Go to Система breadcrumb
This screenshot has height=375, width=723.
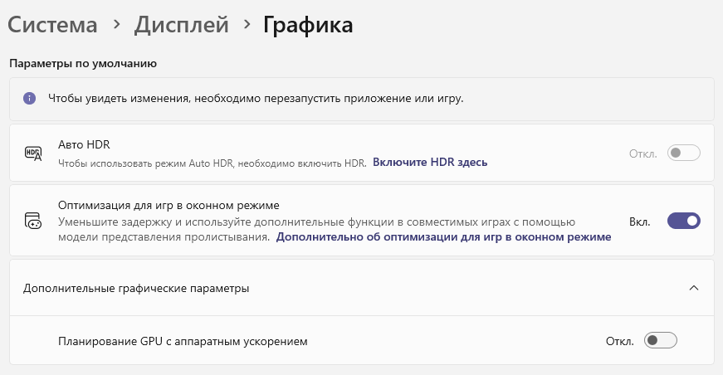(52, 24)
